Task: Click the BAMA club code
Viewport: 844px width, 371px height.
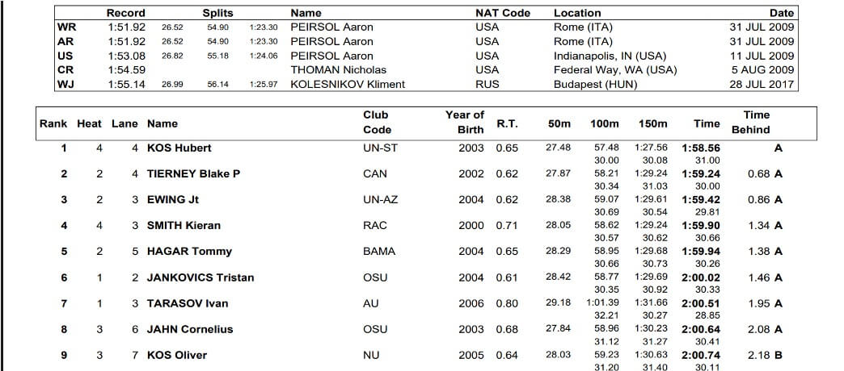Action: [x=379, y=252]
